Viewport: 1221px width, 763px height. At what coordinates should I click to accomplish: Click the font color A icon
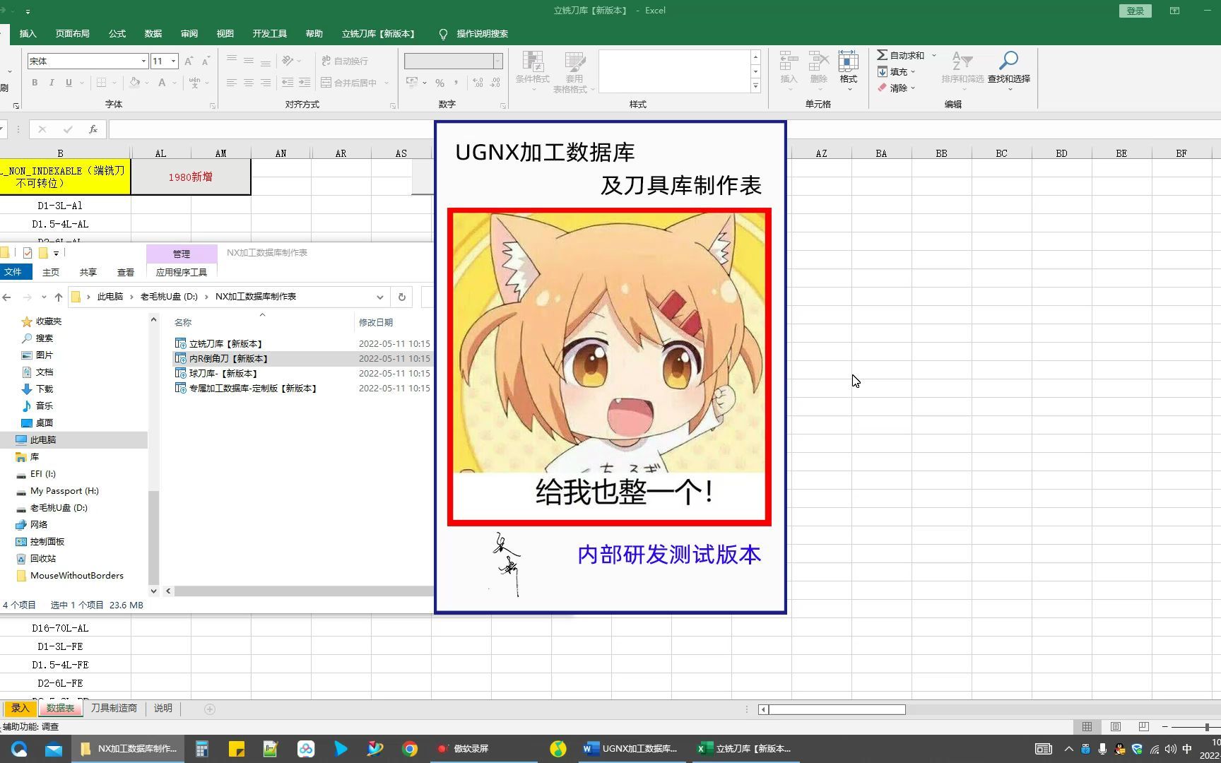162,83
